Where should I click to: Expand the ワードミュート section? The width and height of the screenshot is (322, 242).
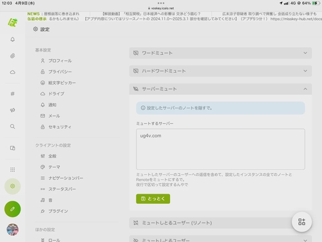220,53
